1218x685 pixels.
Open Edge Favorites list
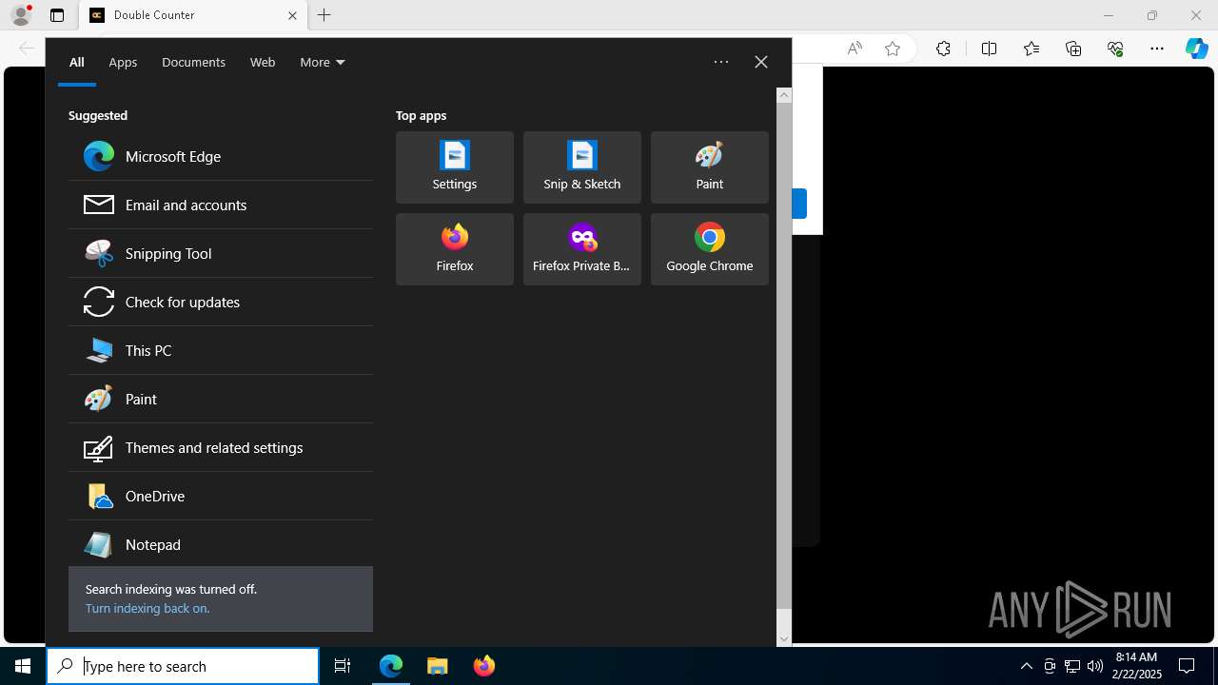[1031, 49]
